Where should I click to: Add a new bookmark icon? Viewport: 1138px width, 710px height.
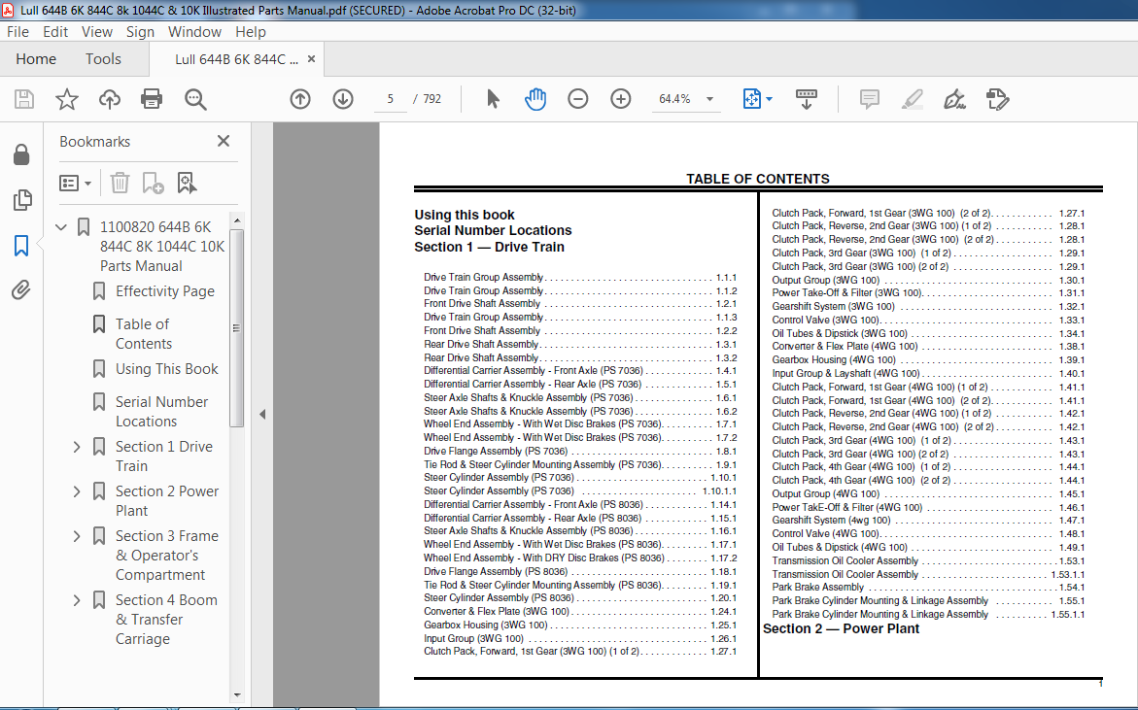153,183
